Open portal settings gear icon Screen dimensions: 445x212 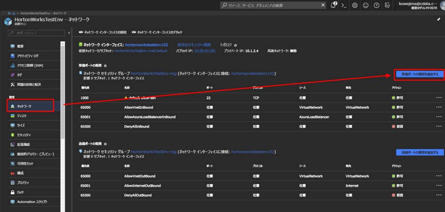coord(355,5)
